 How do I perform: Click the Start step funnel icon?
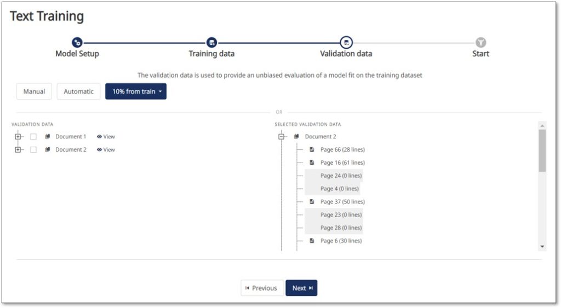(x=480, y=43)
